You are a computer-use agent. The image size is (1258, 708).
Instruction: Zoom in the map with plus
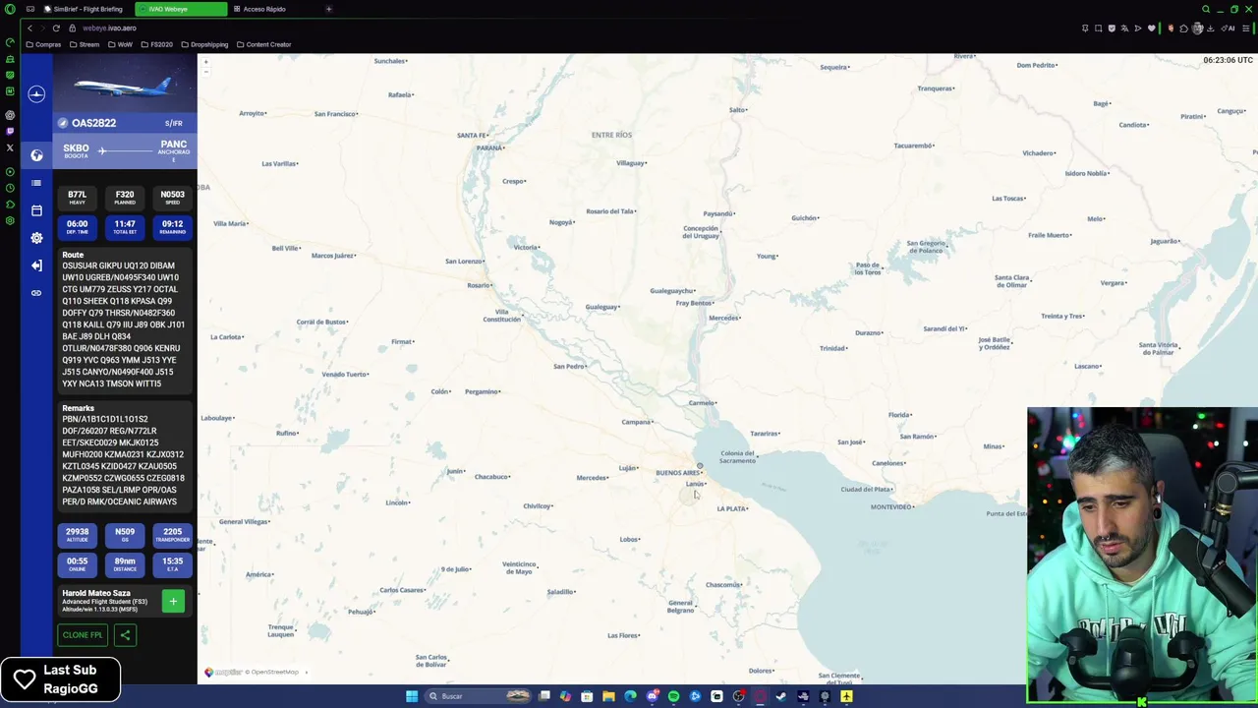click(205, 62)
